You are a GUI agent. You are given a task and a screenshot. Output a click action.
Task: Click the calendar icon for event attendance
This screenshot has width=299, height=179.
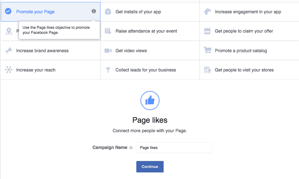[108, 31]
